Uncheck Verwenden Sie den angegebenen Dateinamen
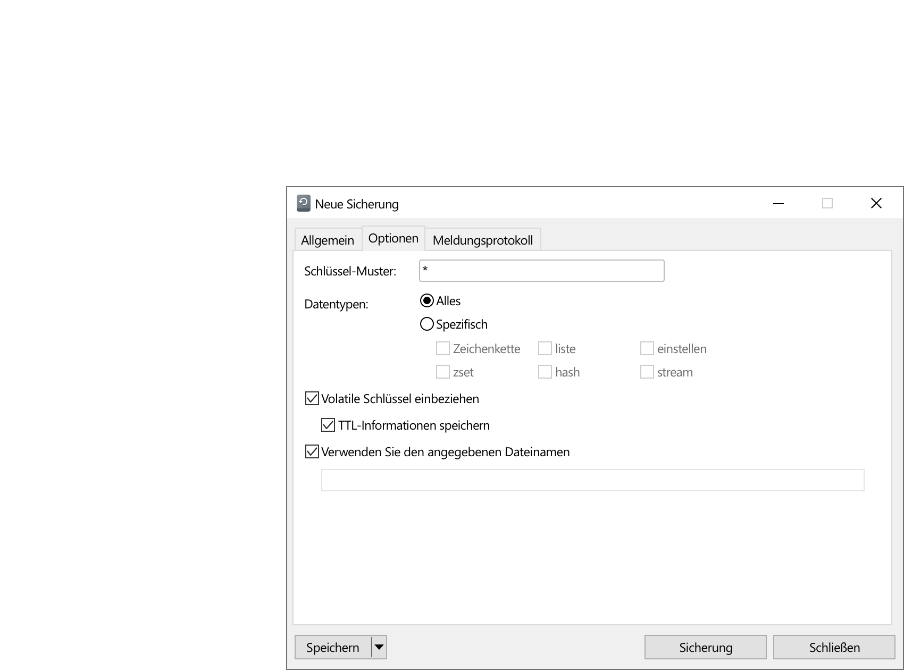 coord(312,451)
